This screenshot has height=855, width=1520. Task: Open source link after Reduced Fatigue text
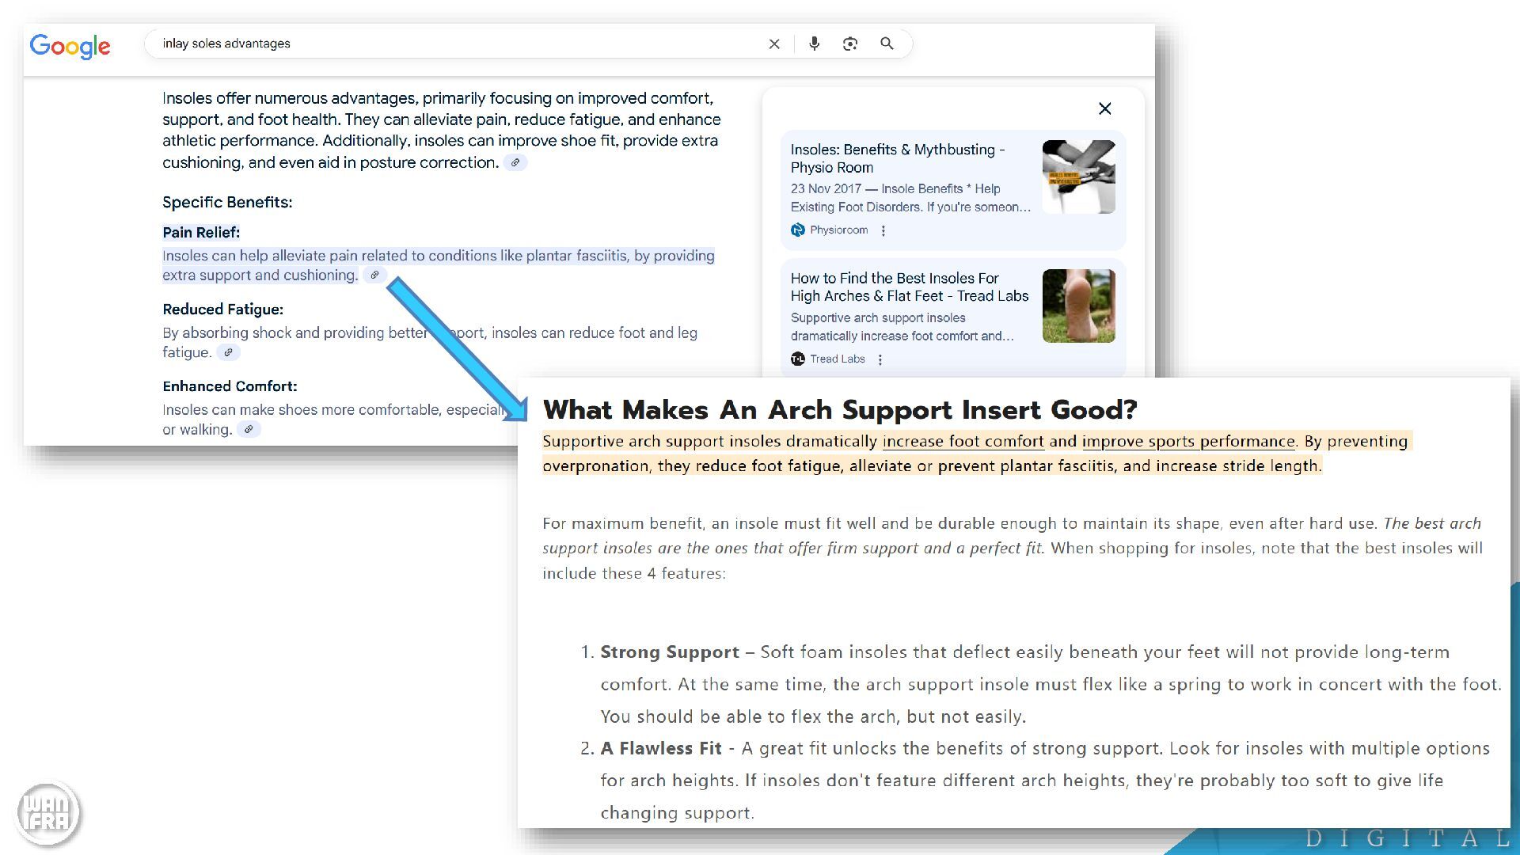228,352
